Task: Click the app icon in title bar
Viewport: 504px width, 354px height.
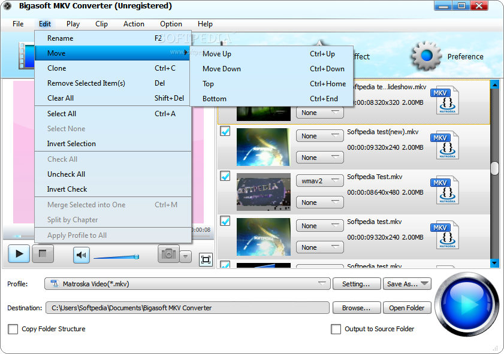Action: click(7, 6)
